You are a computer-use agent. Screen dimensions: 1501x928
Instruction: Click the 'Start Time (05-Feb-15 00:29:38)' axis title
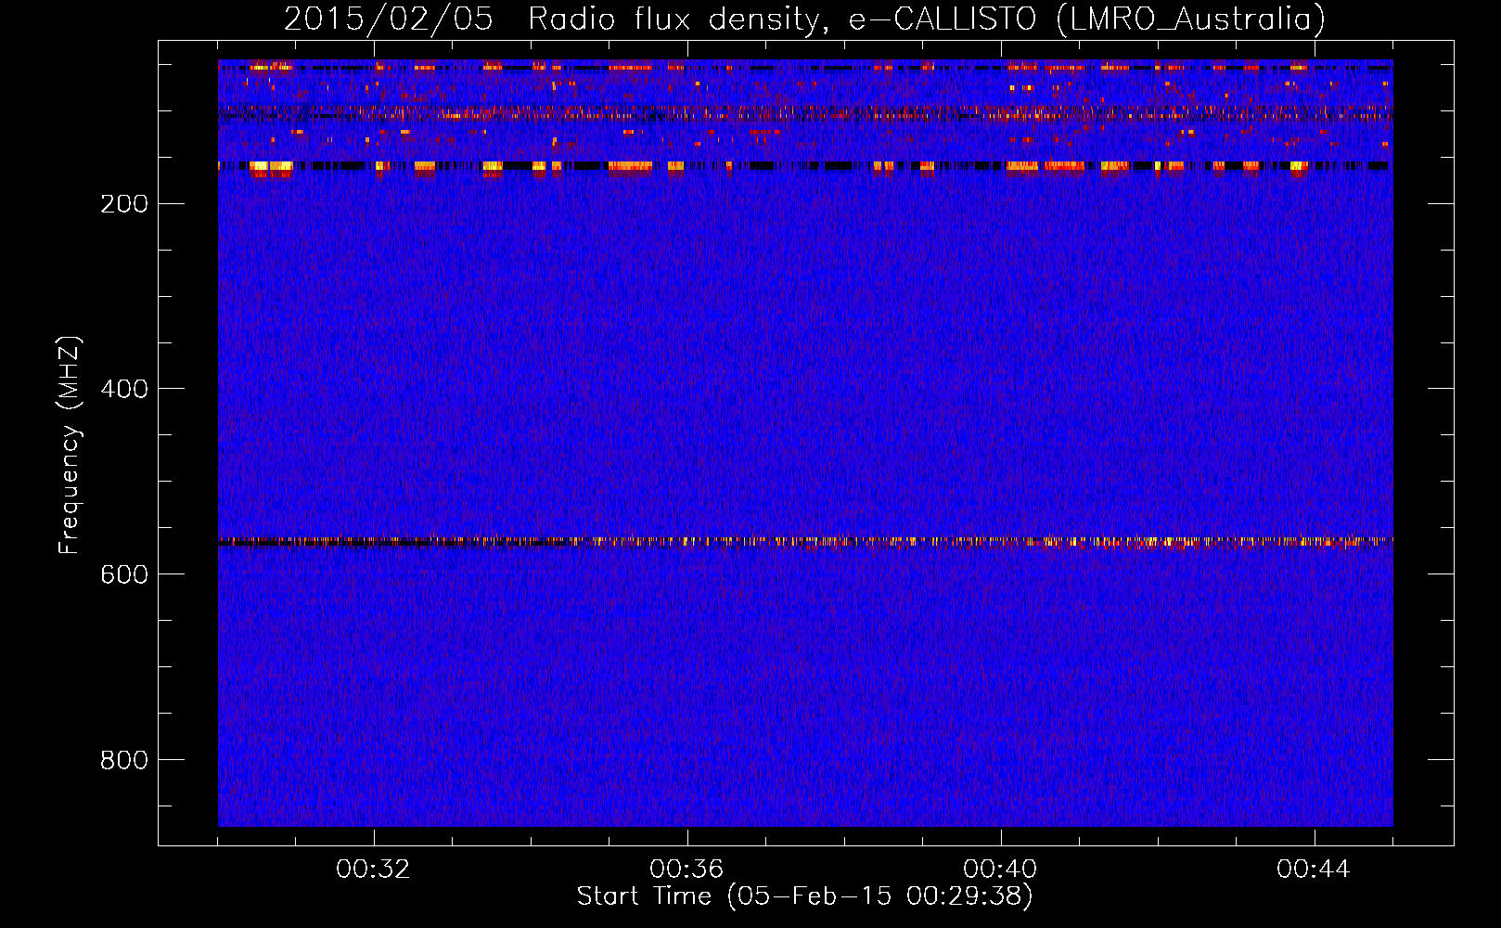(x=804, y=896)
